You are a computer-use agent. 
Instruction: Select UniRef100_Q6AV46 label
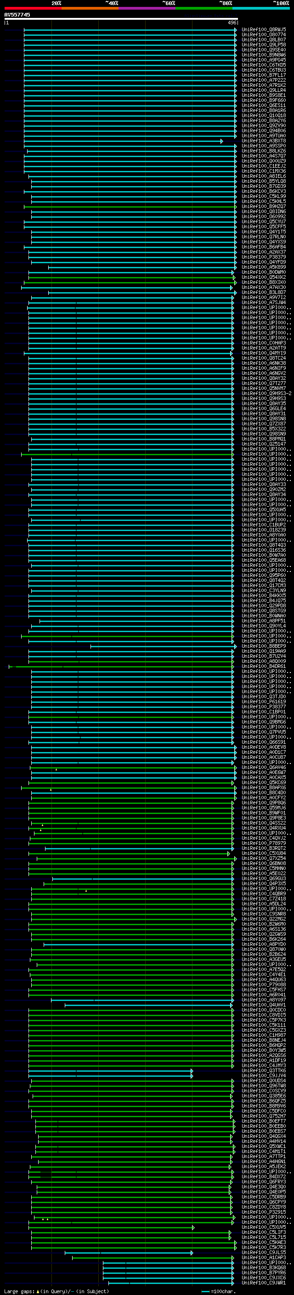263,767
